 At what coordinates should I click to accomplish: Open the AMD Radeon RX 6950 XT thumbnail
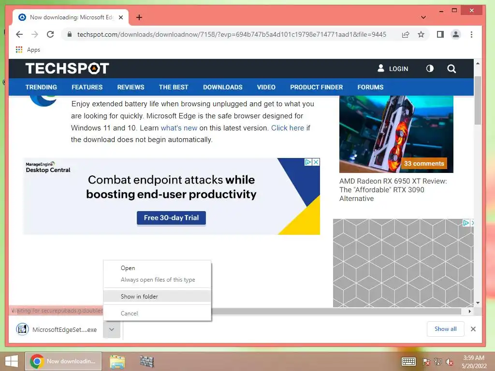(396, 134)
